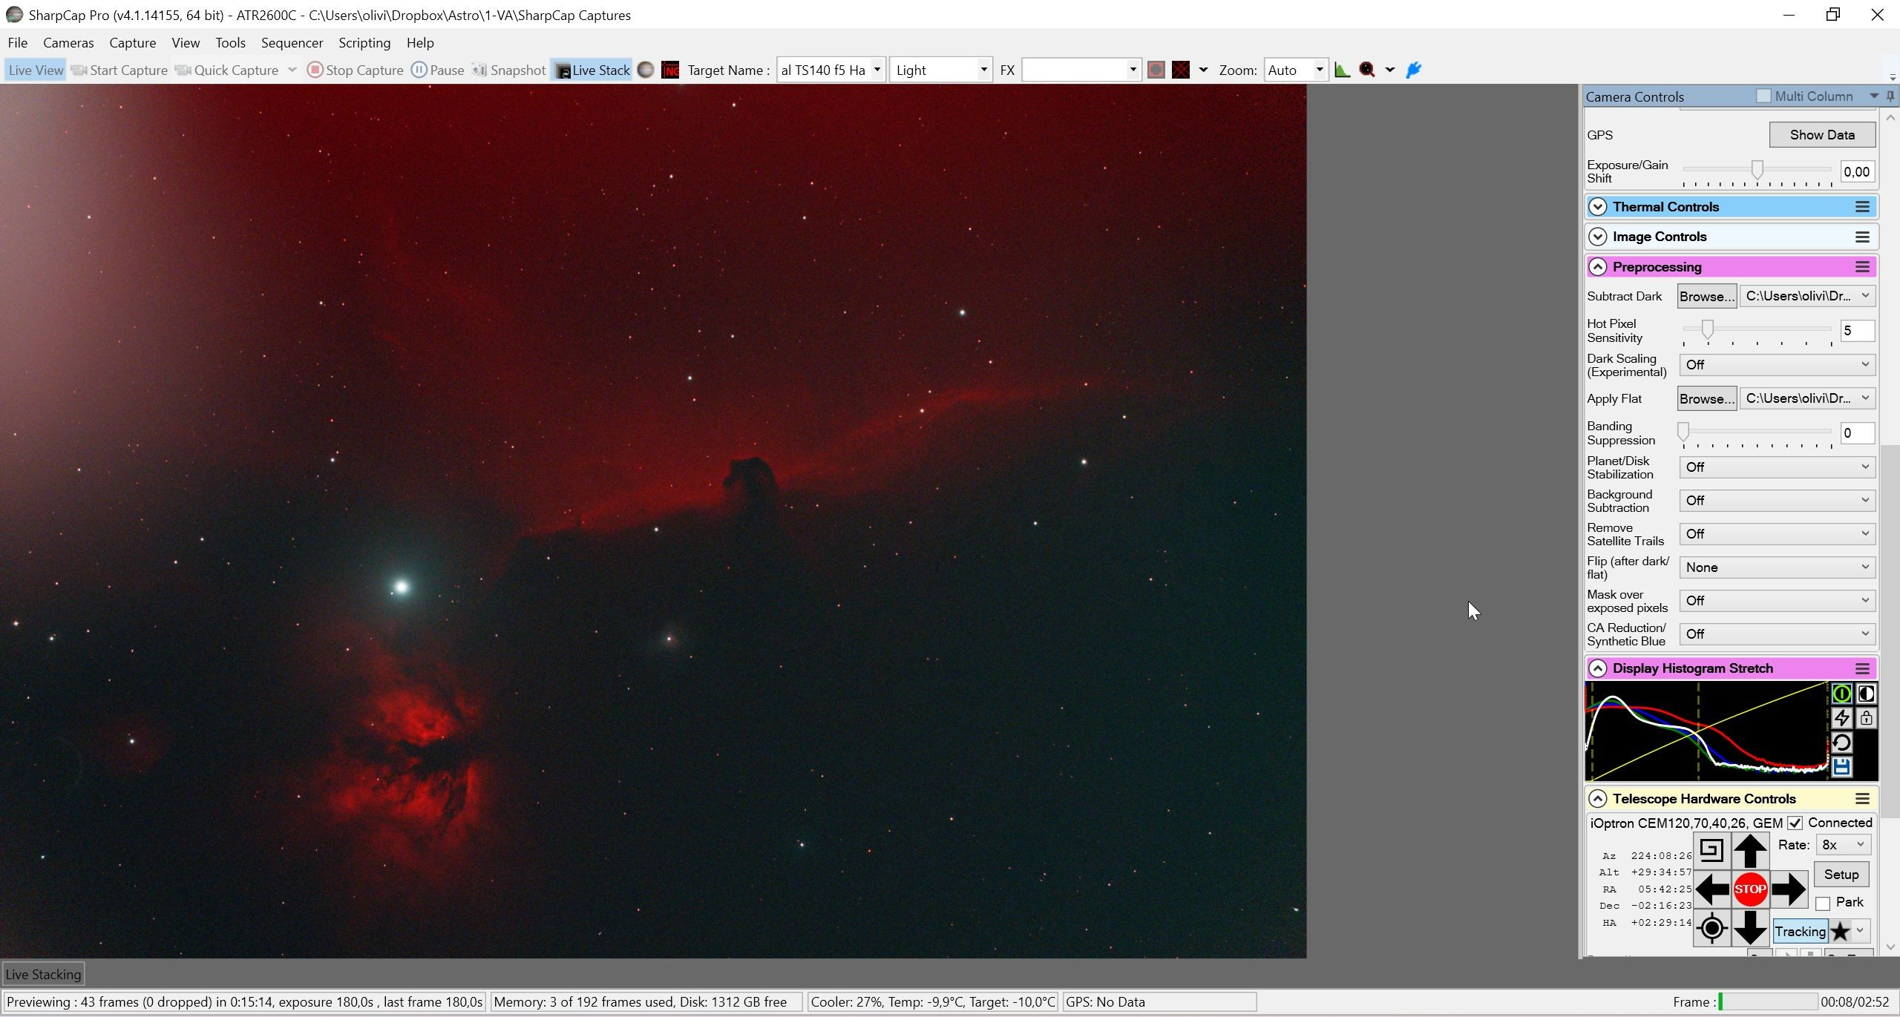1900x1017 pixels.
Task: Open the Sequencer menu
Action: click(292, 43)
